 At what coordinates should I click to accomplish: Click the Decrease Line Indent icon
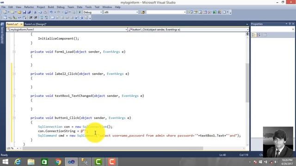tap(31, 18)
